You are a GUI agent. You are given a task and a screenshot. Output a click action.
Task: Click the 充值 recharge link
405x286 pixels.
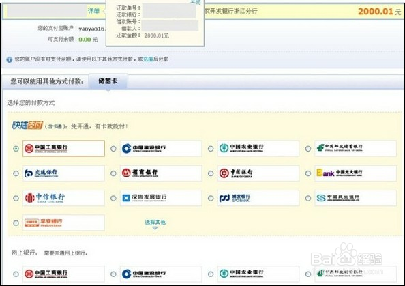point(148,59)
